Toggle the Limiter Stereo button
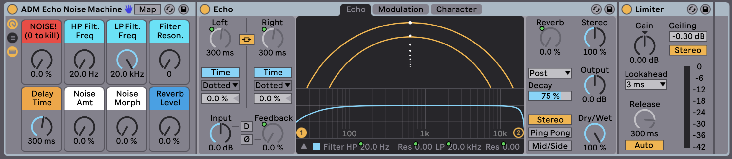Viewport: 732px width, 159px height. coord(688,50)
